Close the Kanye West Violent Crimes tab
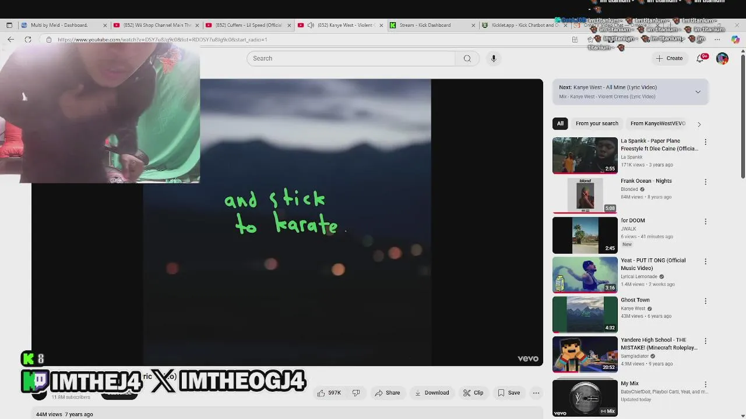 (x=381, y=25)
